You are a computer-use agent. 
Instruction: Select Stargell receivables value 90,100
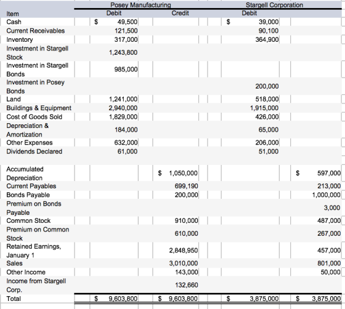[x=269, y=31]
